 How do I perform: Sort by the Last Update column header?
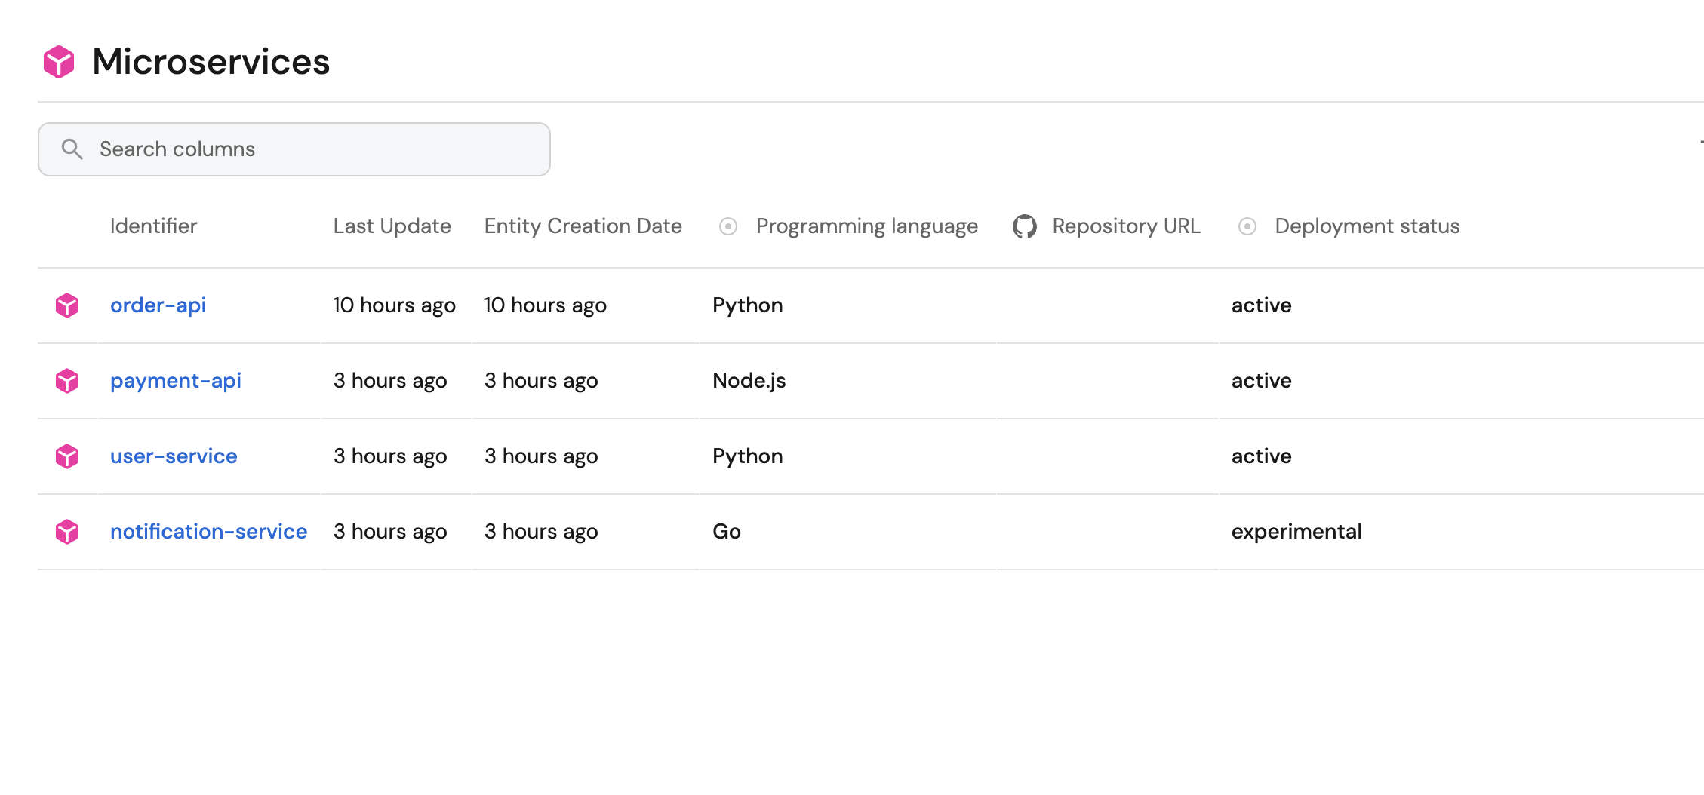click(392, 226)
